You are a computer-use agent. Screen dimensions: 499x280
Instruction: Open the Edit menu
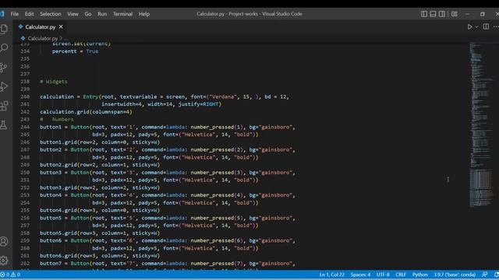(30, 14)
